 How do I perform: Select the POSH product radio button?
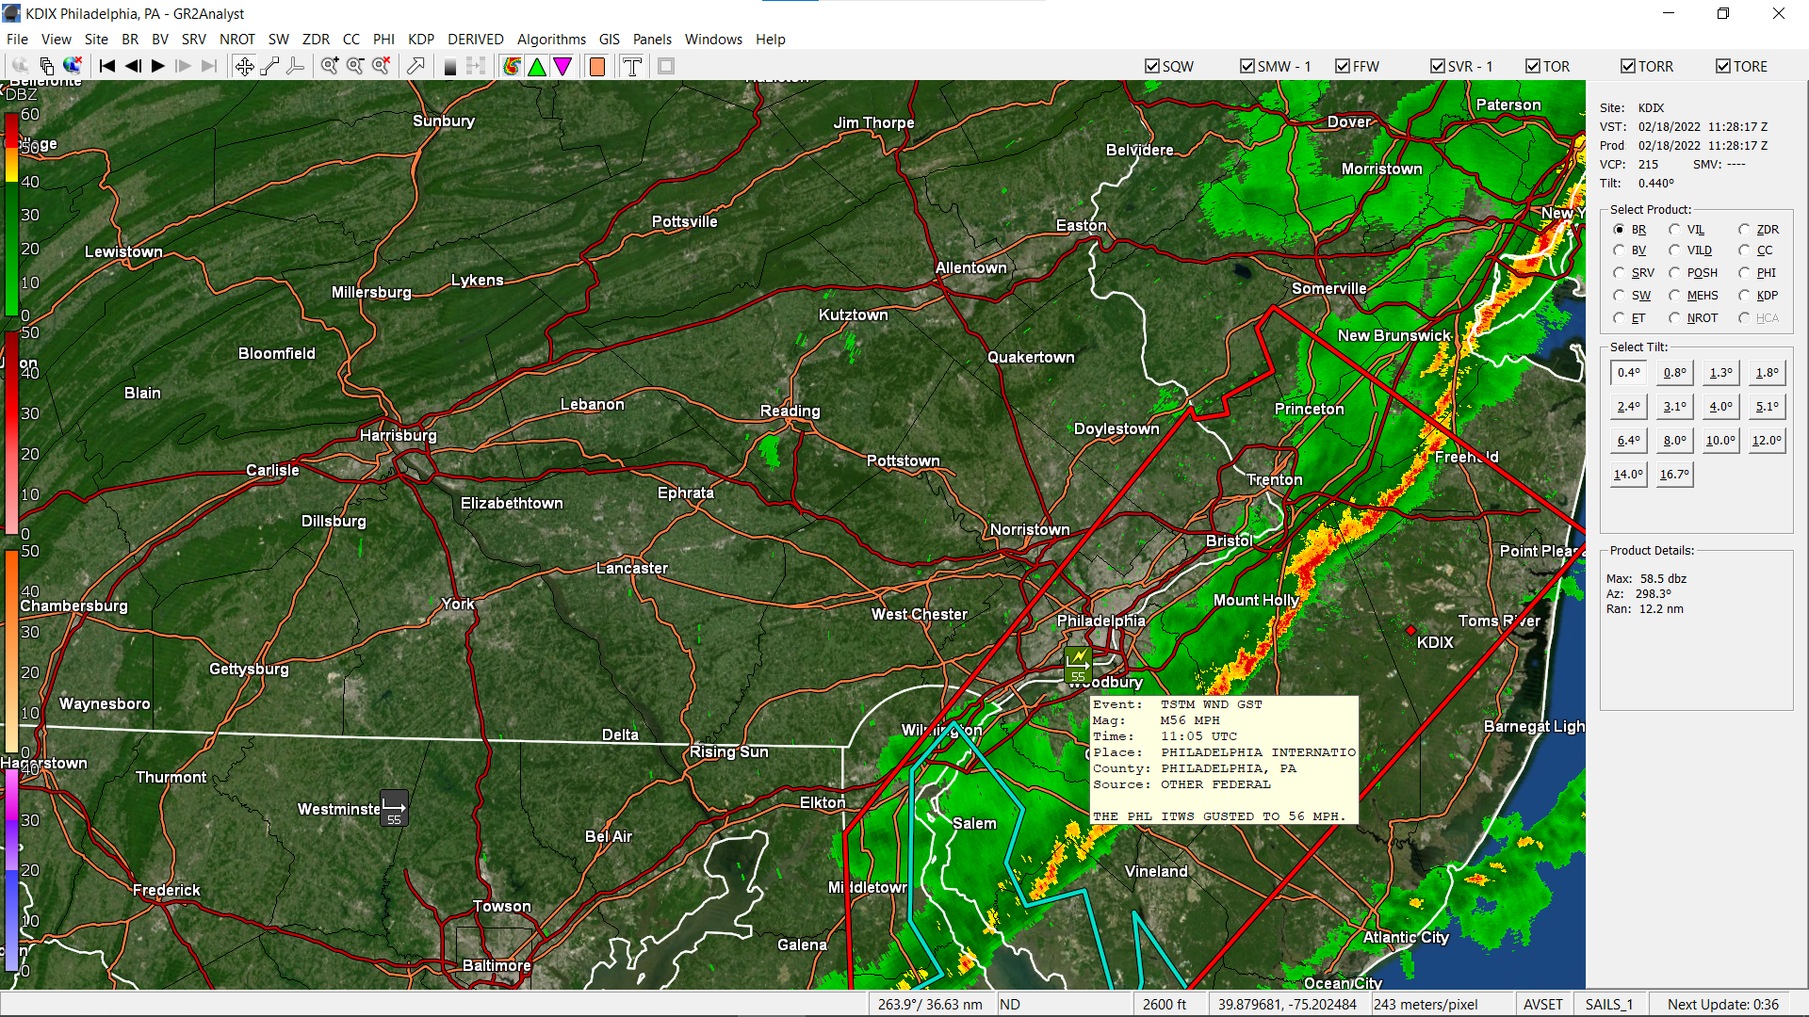click(1674, 273)
